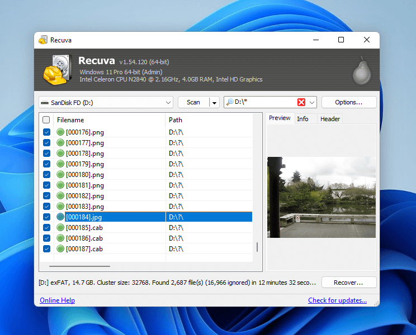Click the green status dot for [000178].png
416x335 pixels.
tap(60, 153)
